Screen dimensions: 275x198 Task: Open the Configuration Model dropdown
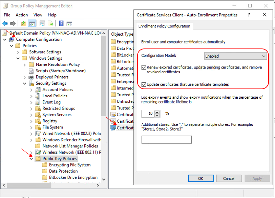click(236, 56)
